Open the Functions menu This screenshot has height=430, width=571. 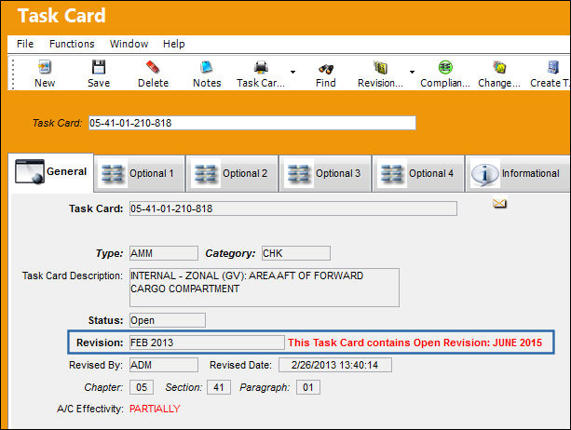tap(72, 44)
